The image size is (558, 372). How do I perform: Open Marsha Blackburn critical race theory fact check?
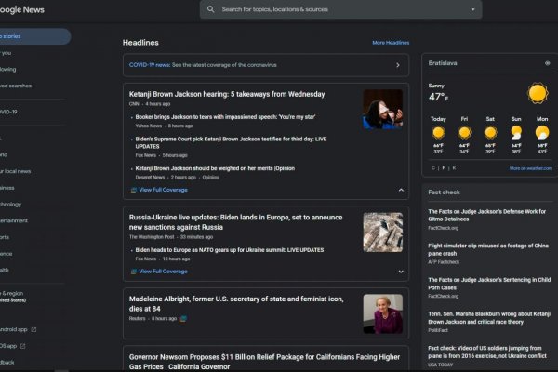(x=489, y=318)
